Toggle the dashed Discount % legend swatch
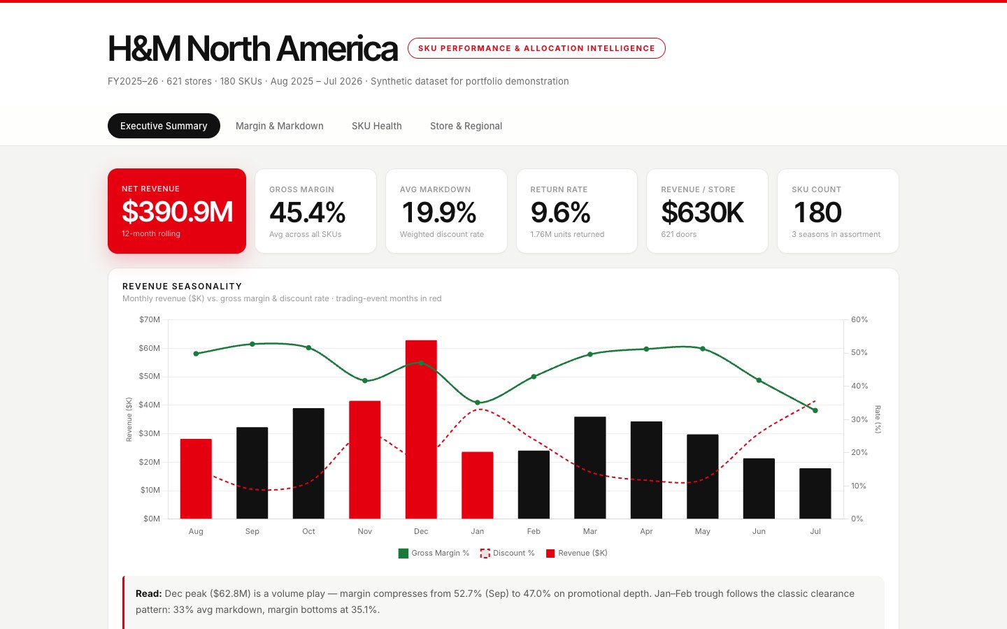The width and height of the screenshot is (1007, 629). pyautogui.click(x=485, y=554)
